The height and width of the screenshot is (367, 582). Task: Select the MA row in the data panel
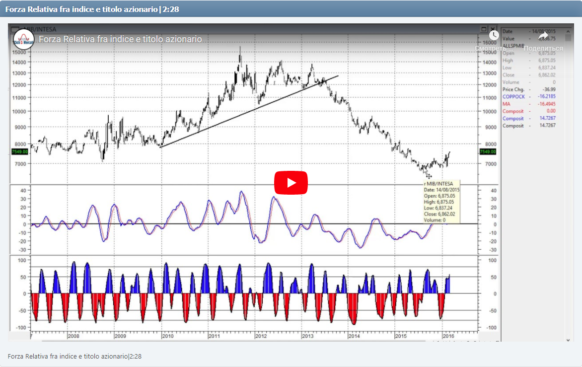[x=528, y=104]
